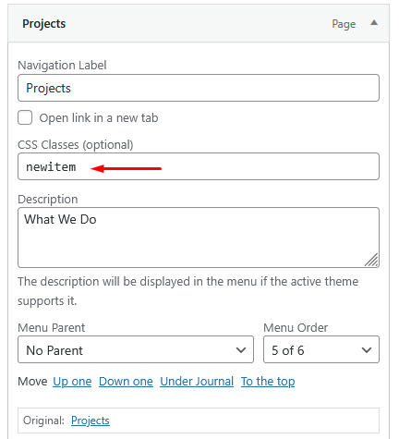Click the Page type label in header
399x439 pixels.
[x=344, y=24]
